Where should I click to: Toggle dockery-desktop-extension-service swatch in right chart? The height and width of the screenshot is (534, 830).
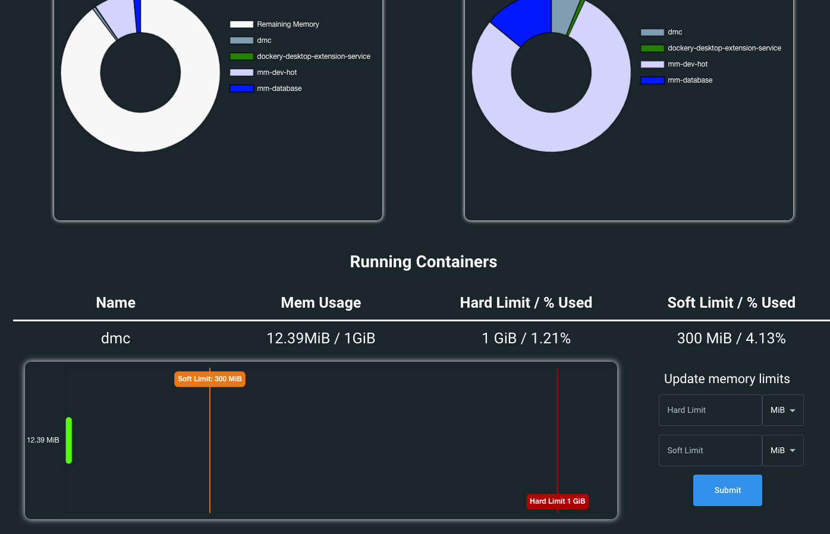652,48
